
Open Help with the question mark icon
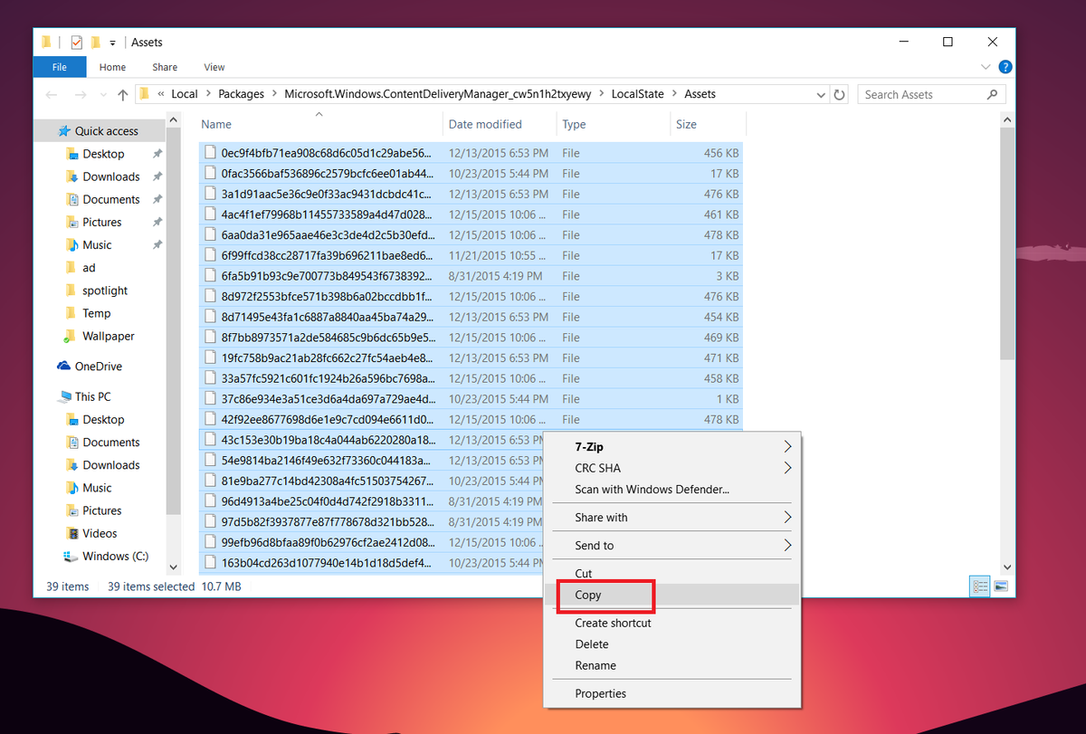coord(1005,66)
